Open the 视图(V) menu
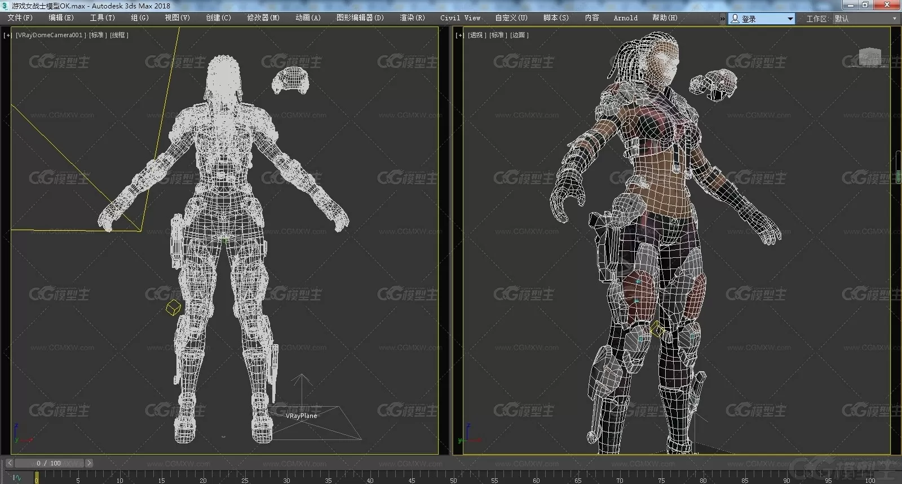Viewport: 902px width, 484px height. click(x=177, y=18)
